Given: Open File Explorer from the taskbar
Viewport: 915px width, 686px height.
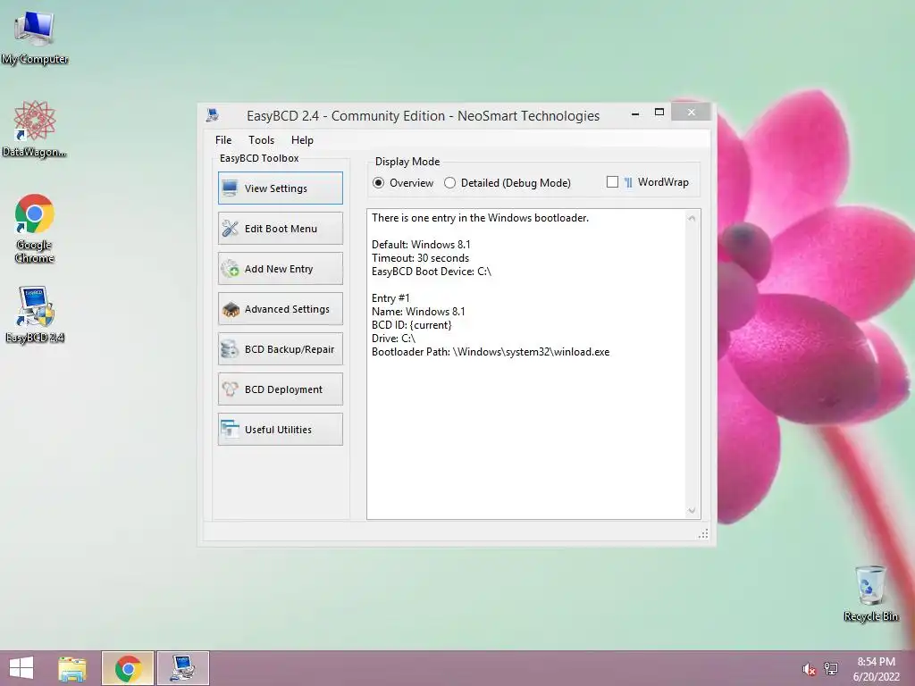Looking at the screenshot, I should [72, 668].
